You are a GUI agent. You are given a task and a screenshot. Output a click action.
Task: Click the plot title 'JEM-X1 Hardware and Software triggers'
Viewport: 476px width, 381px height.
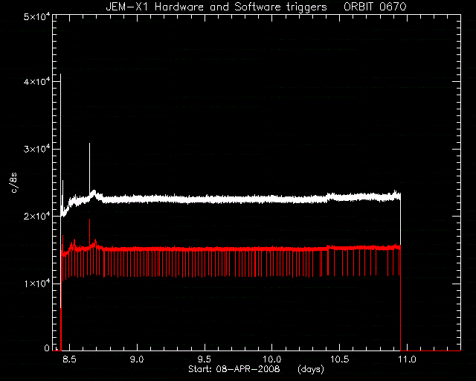pos(216,7)
